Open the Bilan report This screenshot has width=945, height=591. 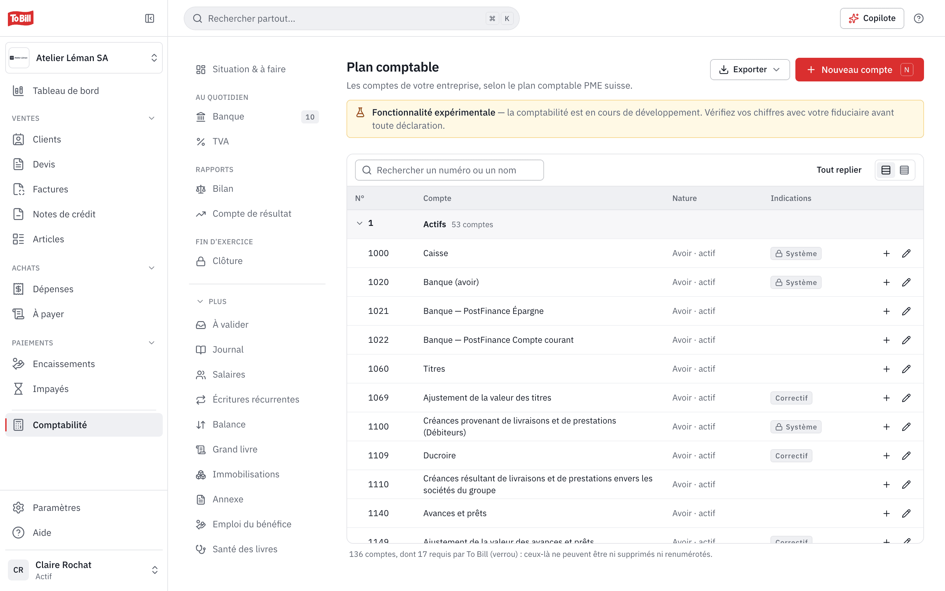coord(257,189)
